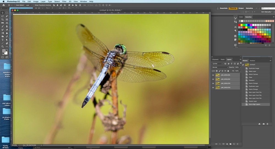Open the Fill slider dropdown arrow
275x149 pixels.
tap(240, 71)
